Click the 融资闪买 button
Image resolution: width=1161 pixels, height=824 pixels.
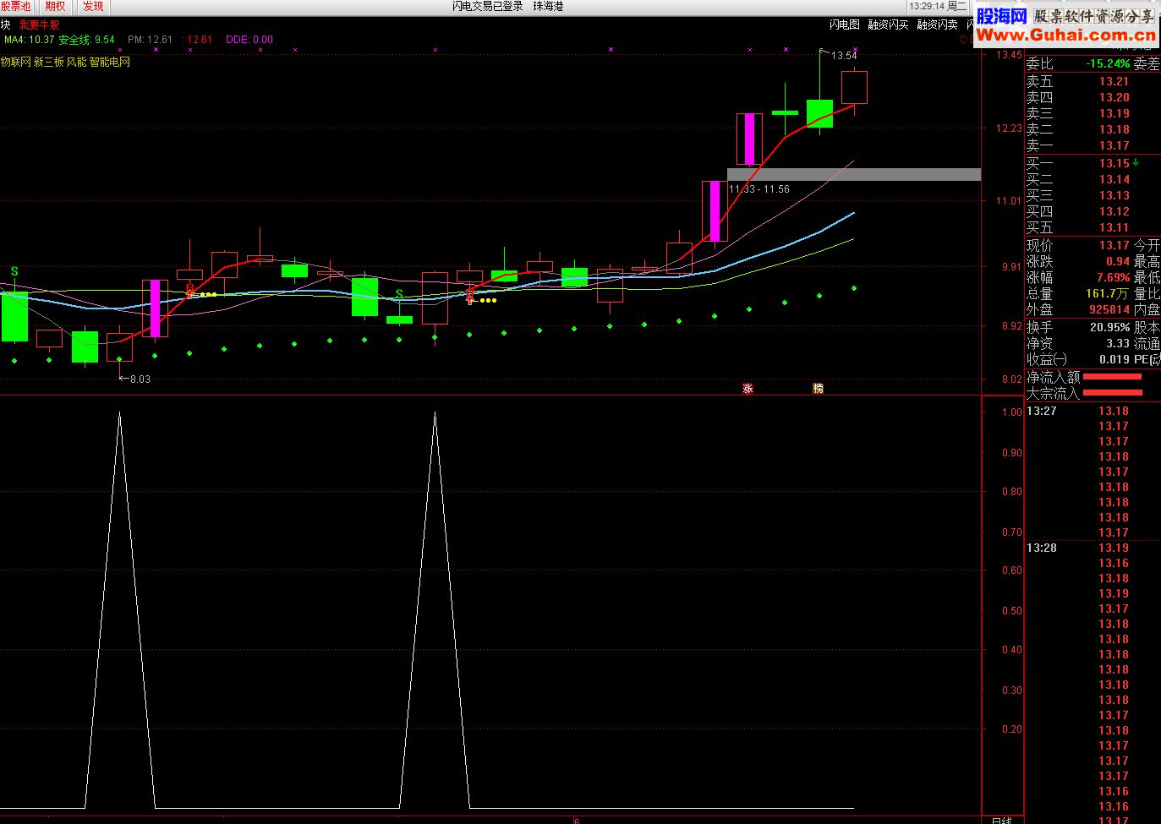tap(888, 25)
